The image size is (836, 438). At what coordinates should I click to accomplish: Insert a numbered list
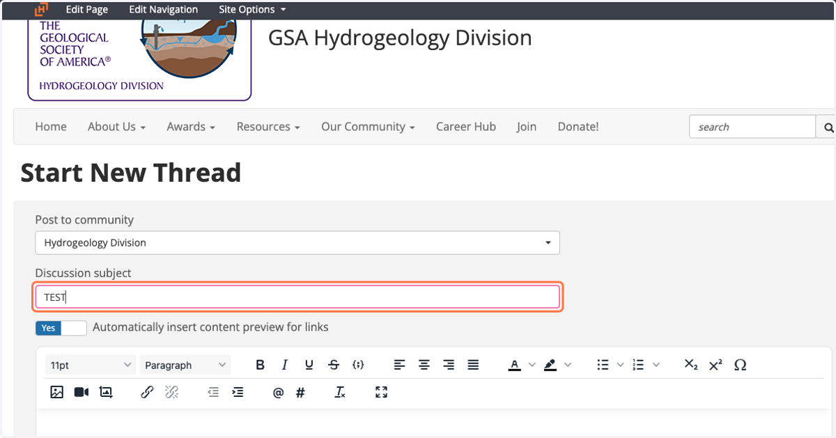(639, 365)
